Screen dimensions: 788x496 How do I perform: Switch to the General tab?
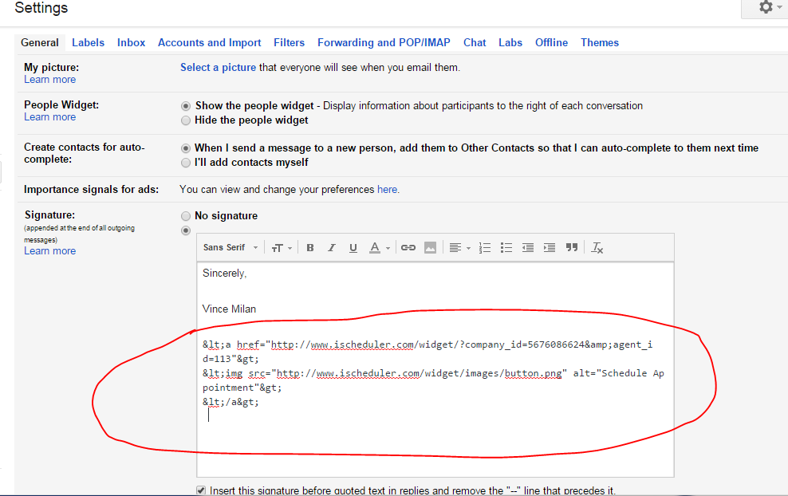[x=40, y=43]
